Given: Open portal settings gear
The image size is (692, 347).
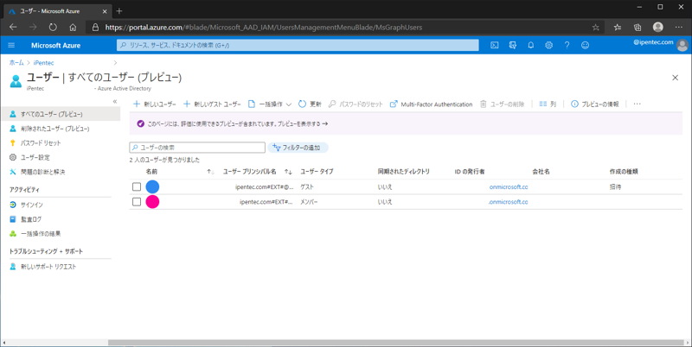Looking at the screenshot, I should tap(548, 45).
